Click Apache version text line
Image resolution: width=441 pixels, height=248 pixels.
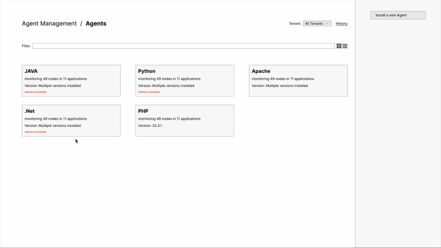280,86
